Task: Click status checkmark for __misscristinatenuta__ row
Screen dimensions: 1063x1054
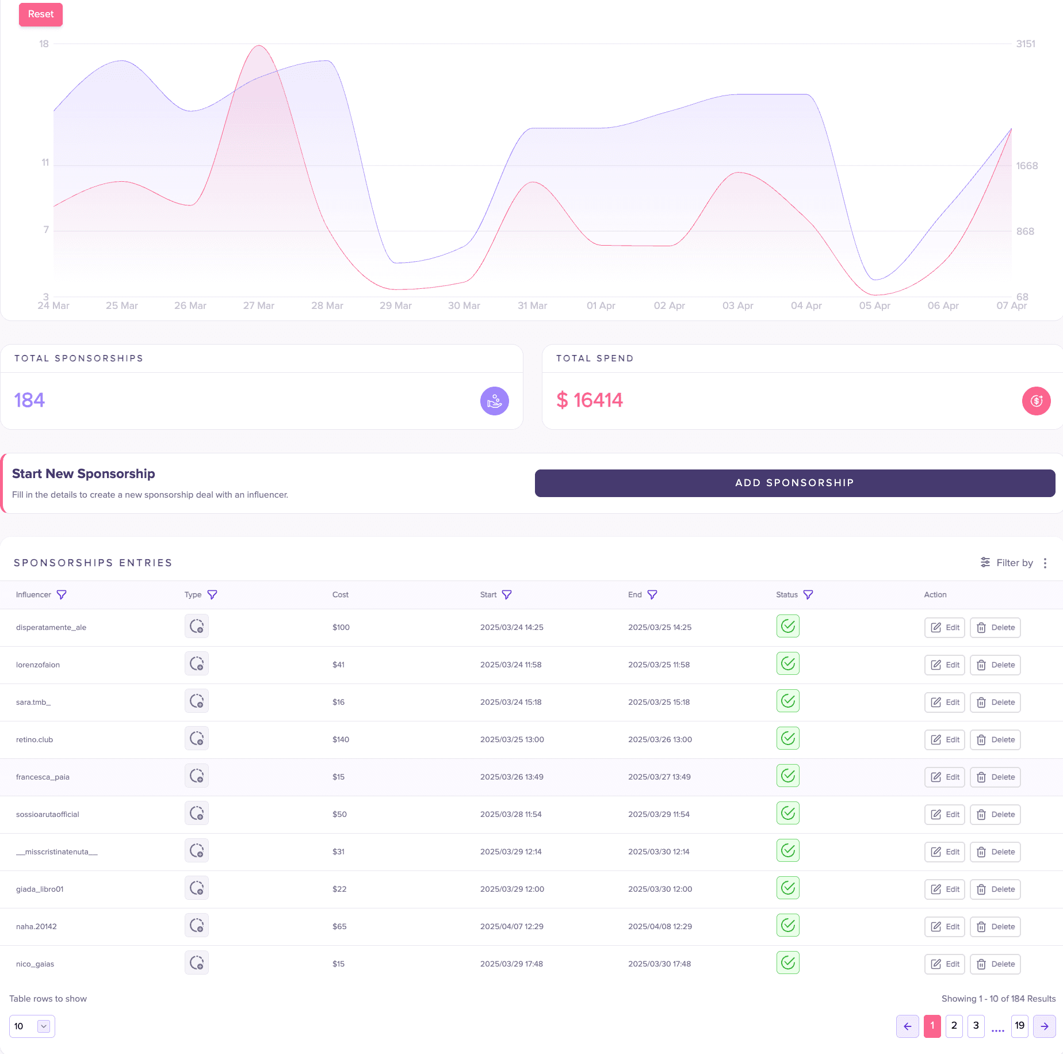Action: [788, 850]
